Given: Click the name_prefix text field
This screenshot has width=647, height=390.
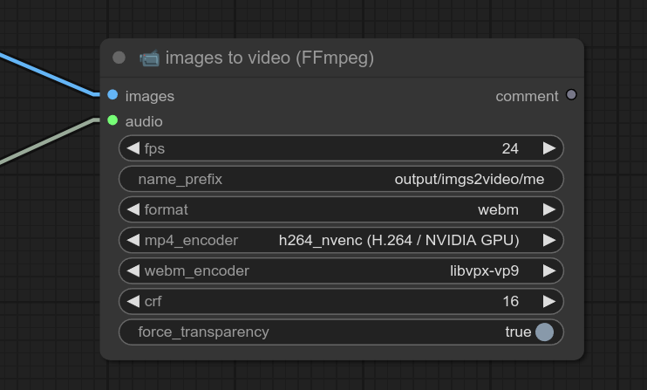Looking at the screenshot, I should pos(341,179).
